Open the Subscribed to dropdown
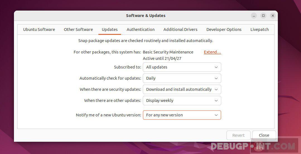The width and height of the screenshot is (301, 154). [182, 67]
